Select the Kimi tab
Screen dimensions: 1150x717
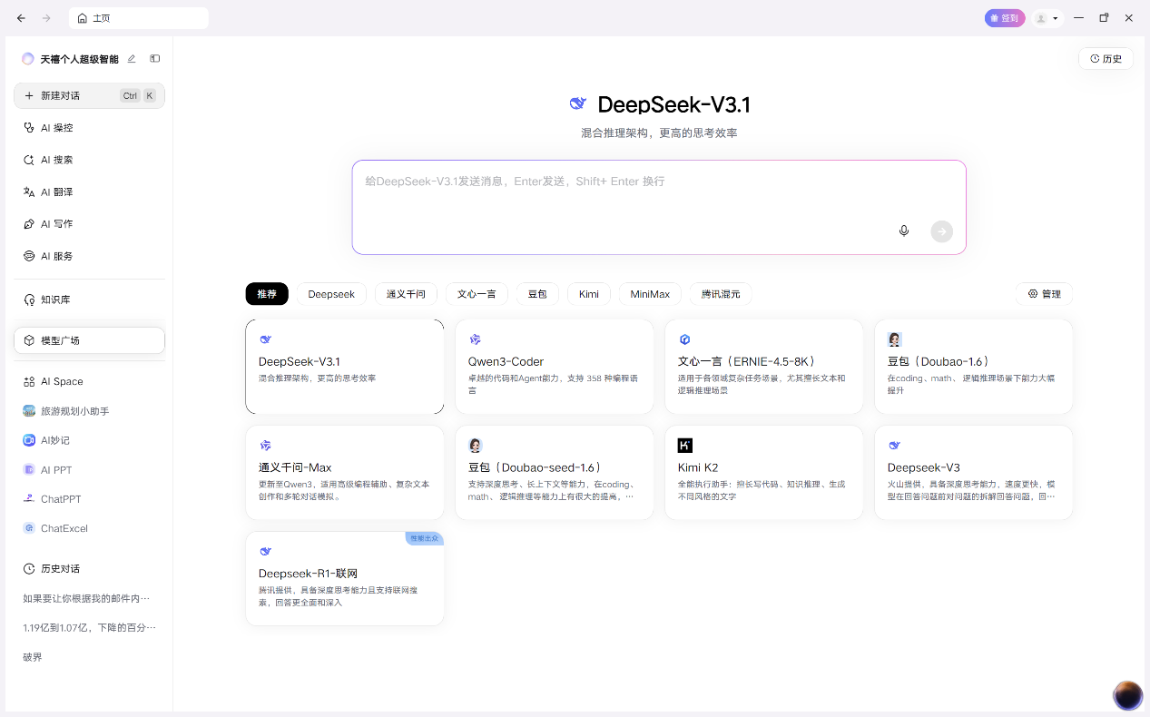pos(589,294)
